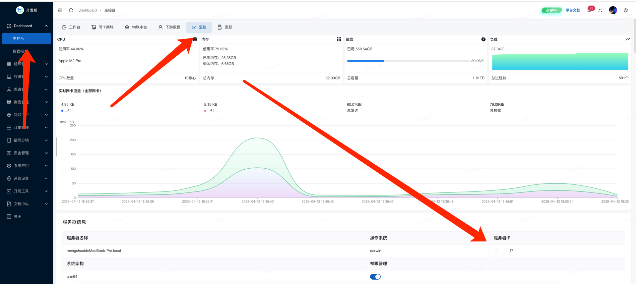Toggle the 下行 legend series
The image size is (636, 284).
pyautogui.click(x=209, y=111)
